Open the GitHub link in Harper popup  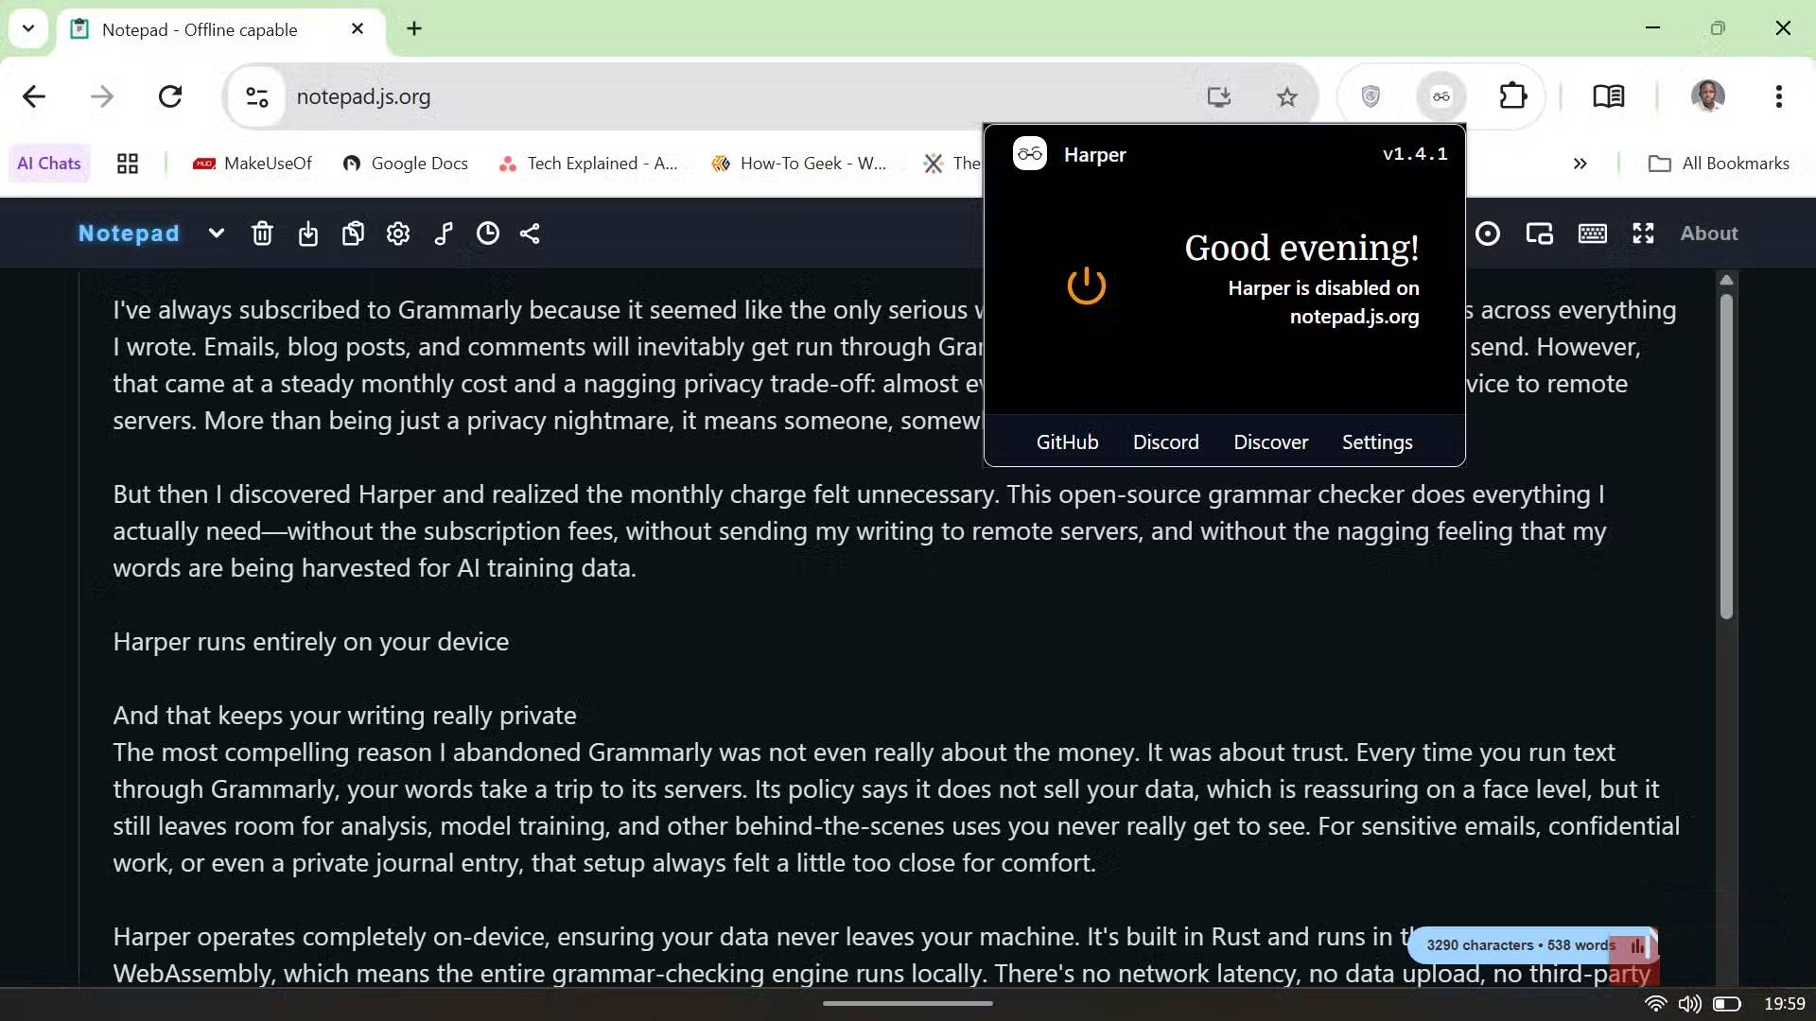pyautogui.click(x=1067, y=442)
